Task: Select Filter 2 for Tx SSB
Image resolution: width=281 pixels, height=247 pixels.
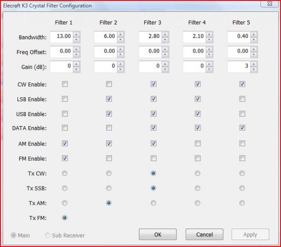Action: tap(109, 188)
